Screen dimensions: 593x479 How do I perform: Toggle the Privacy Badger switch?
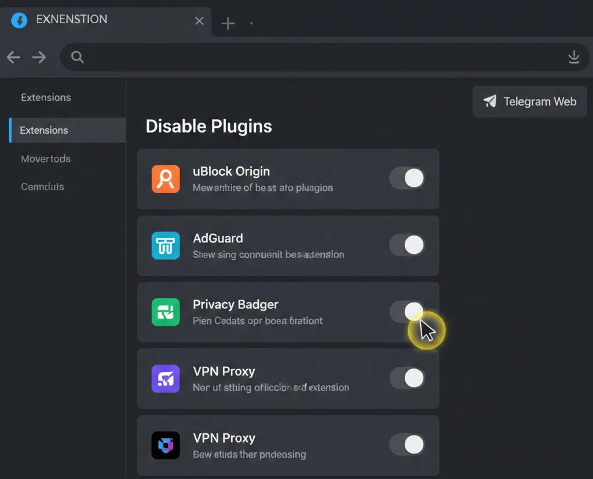coord(407,312)
